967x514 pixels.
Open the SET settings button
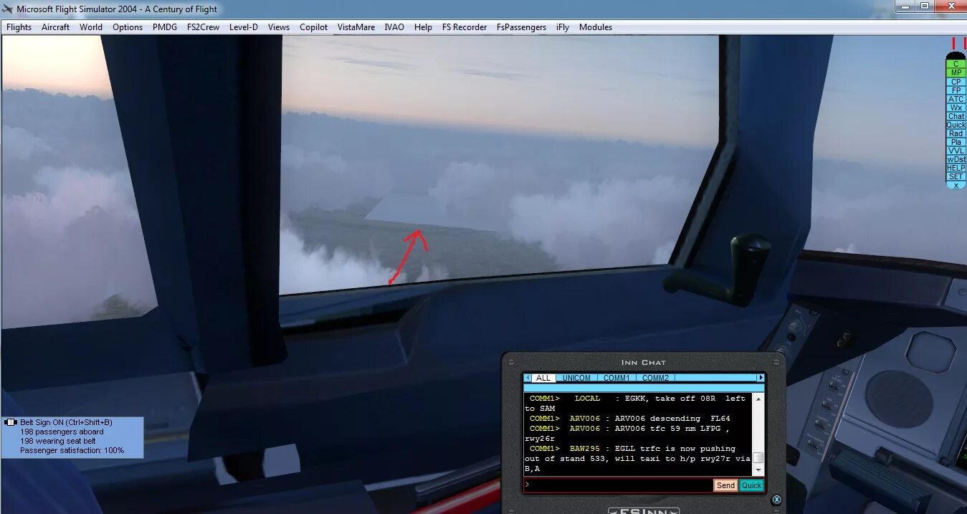[x=956, y=176]
